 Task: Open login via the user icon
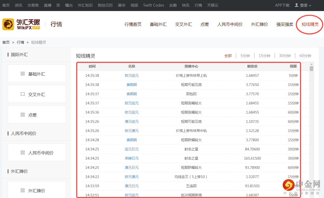point(297,5)
